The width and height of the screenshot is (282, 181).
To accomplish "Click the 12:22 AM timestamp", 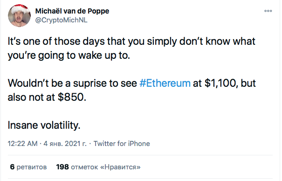I will point(22,144).
